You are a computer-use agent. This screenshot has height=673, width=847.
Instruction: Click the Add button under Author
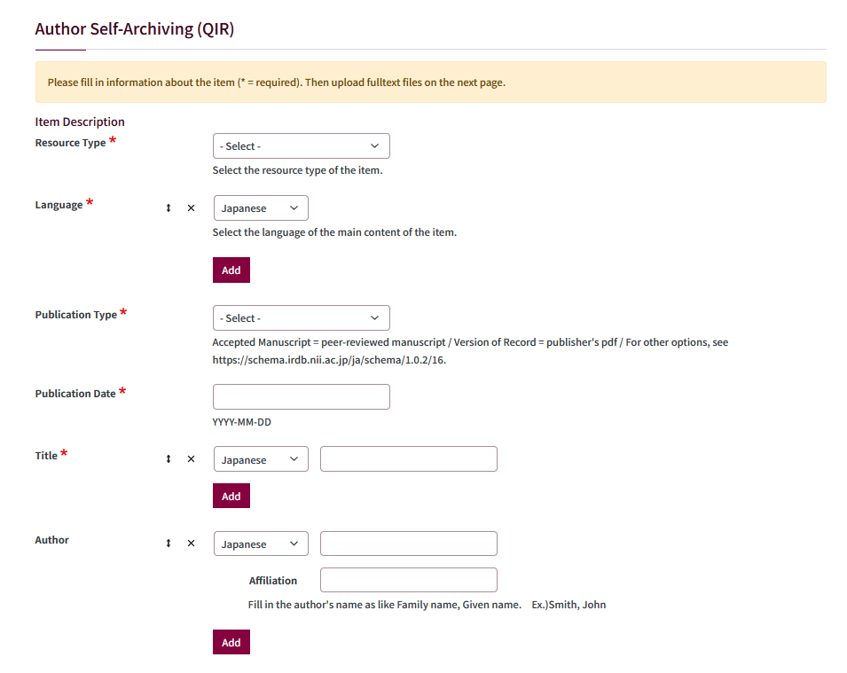[x=231, y=642]
